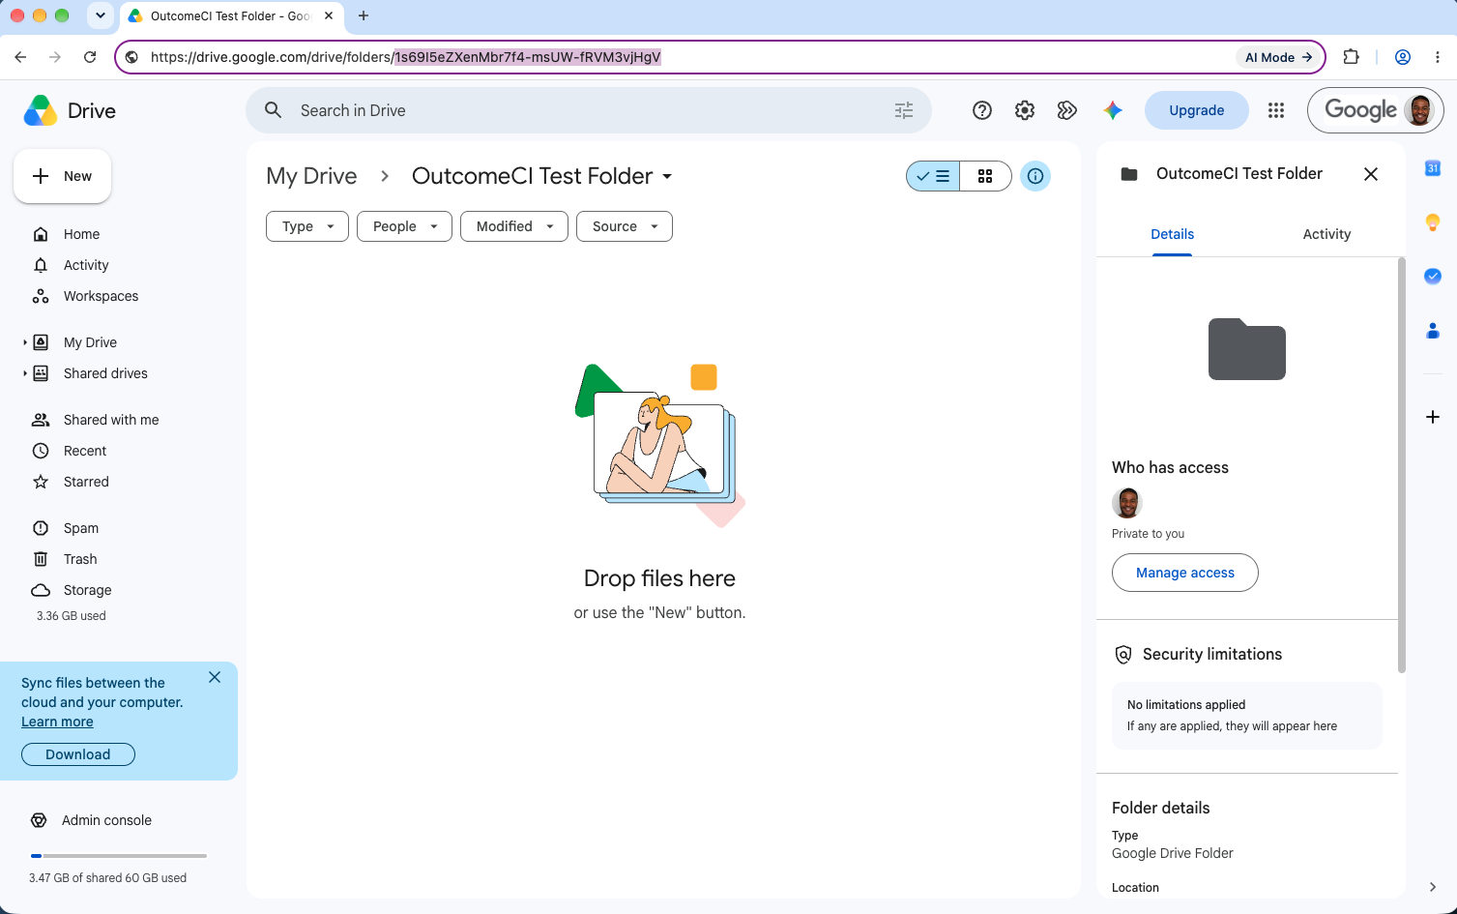The width and height of the screenshot is (1457, 914).
Task: Open Google Drive home via Drive logo
Action: point(70,111)
